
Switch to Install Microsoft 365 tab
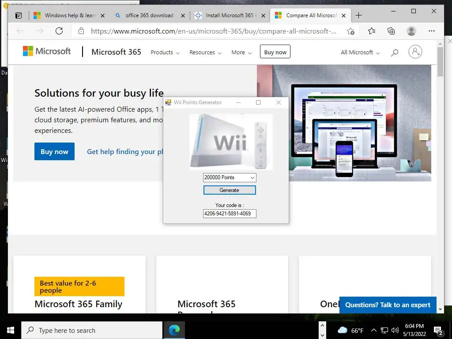tap(230, 15)
